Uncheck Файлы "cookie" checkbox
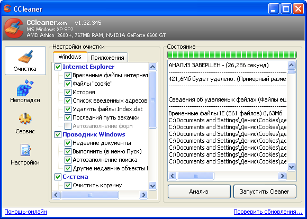Viewport: 307px width, 219px height. [x=68, y=84]
